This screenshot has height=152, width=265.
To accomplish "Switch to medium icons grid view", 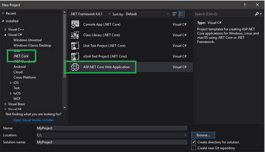I will 174,14.
